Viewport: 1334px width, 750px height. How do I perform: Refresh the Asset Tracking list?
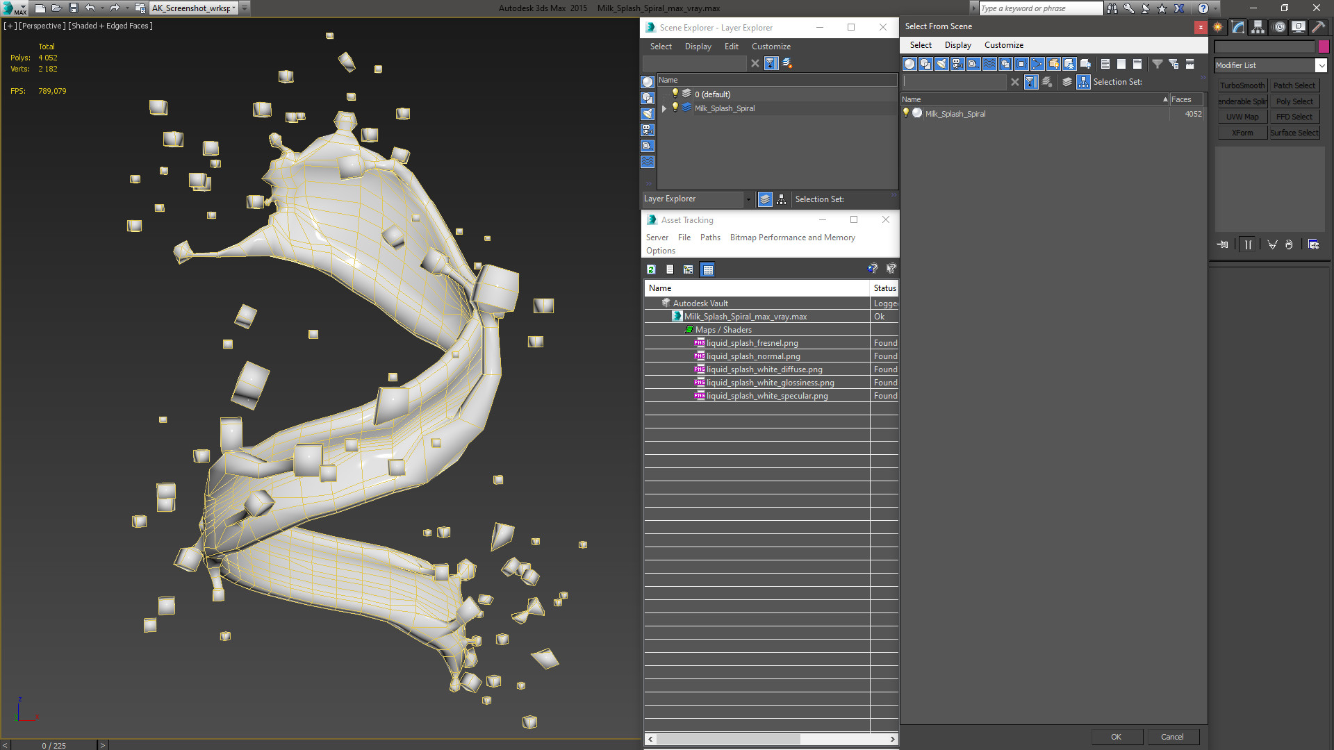(651, 269)
